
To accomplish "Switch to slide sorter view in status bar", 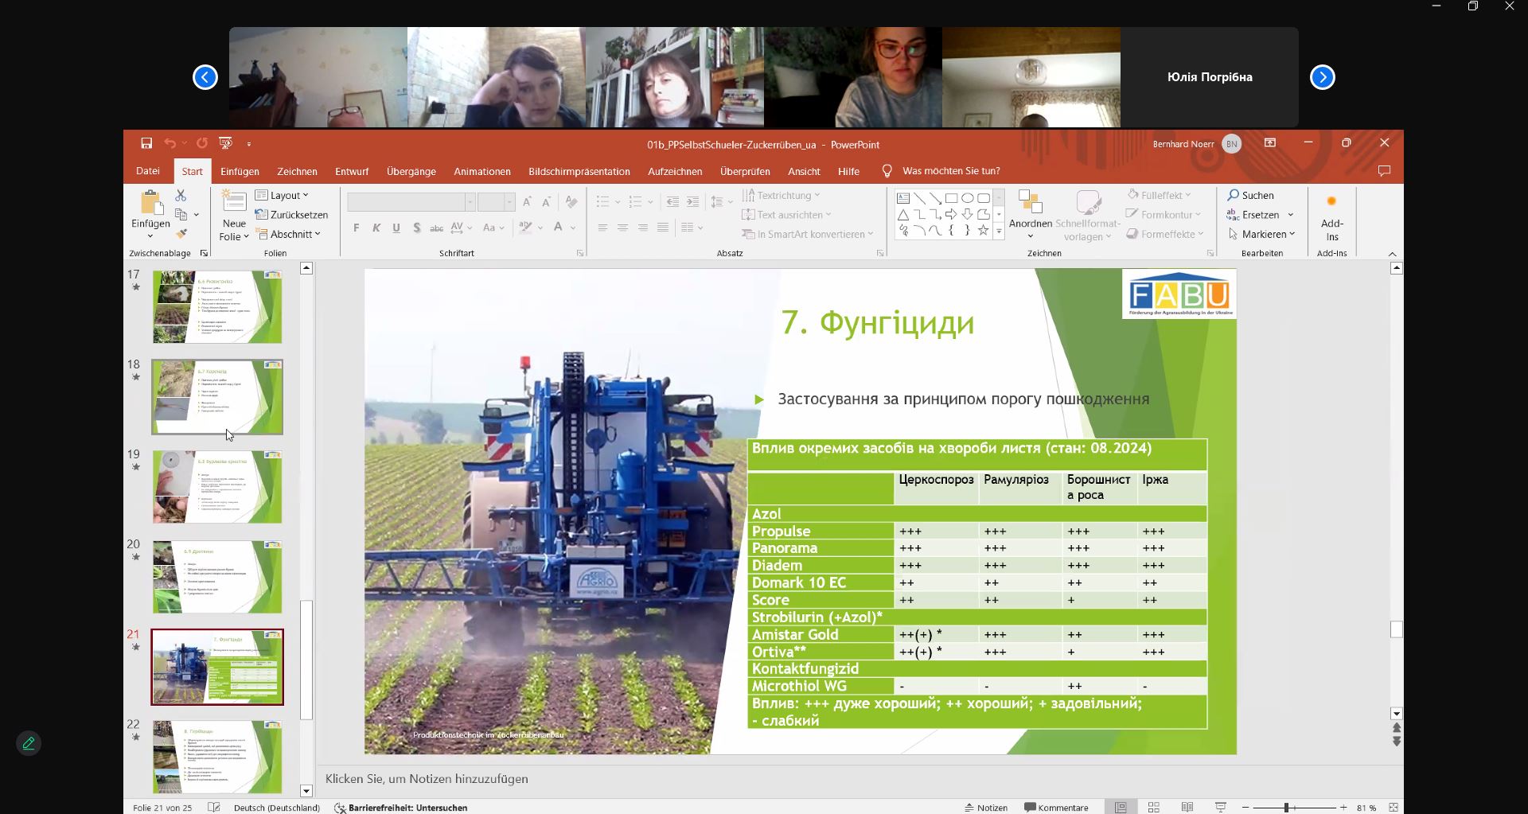I will [x=1154, y=807].
